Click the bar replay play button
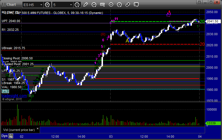The height and width of the screenshot is (140, 222). point(111,5)
